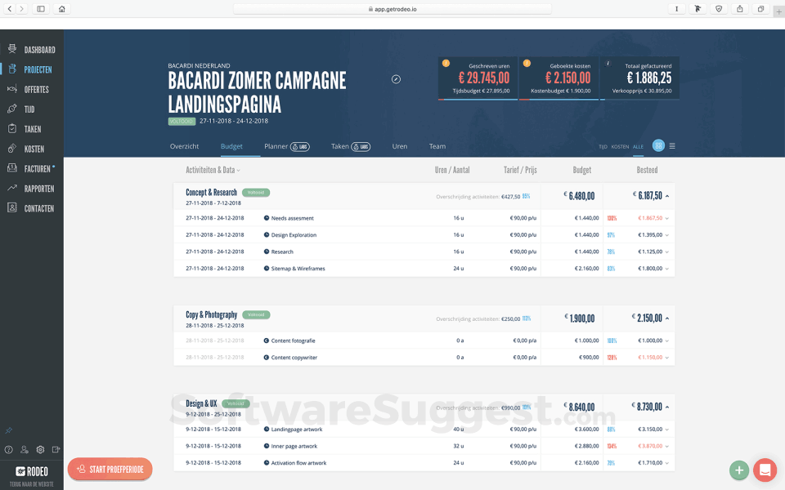Switch to the grid card view
785x490 pixels.
658,145
